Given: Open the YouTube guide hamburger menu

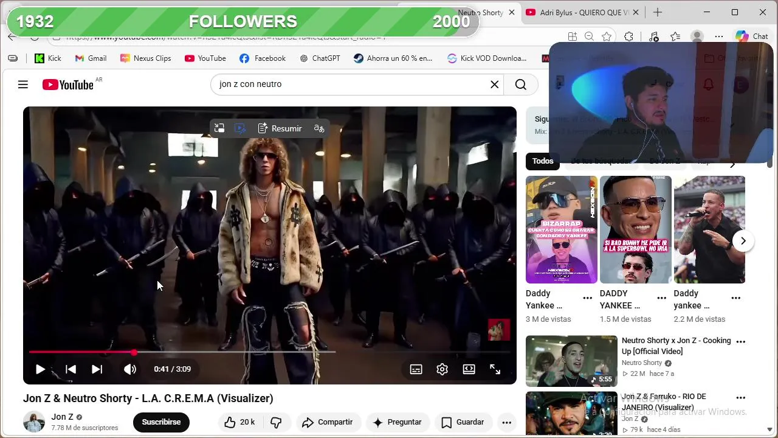Looking at the screenshot, I should tap(23, 85).
